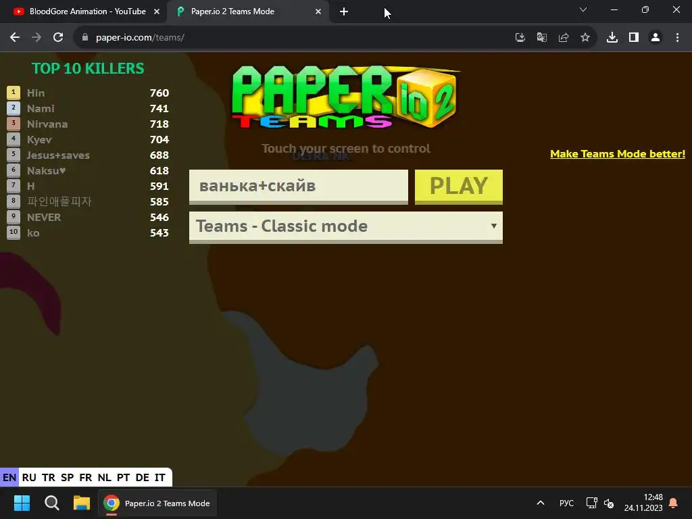The image size is (692, 519).
Task: Open the Chrome profile avatar
Action: click(656, 38)
